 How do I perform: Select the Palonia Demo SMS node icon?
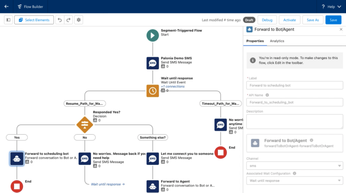coord(153,63)
